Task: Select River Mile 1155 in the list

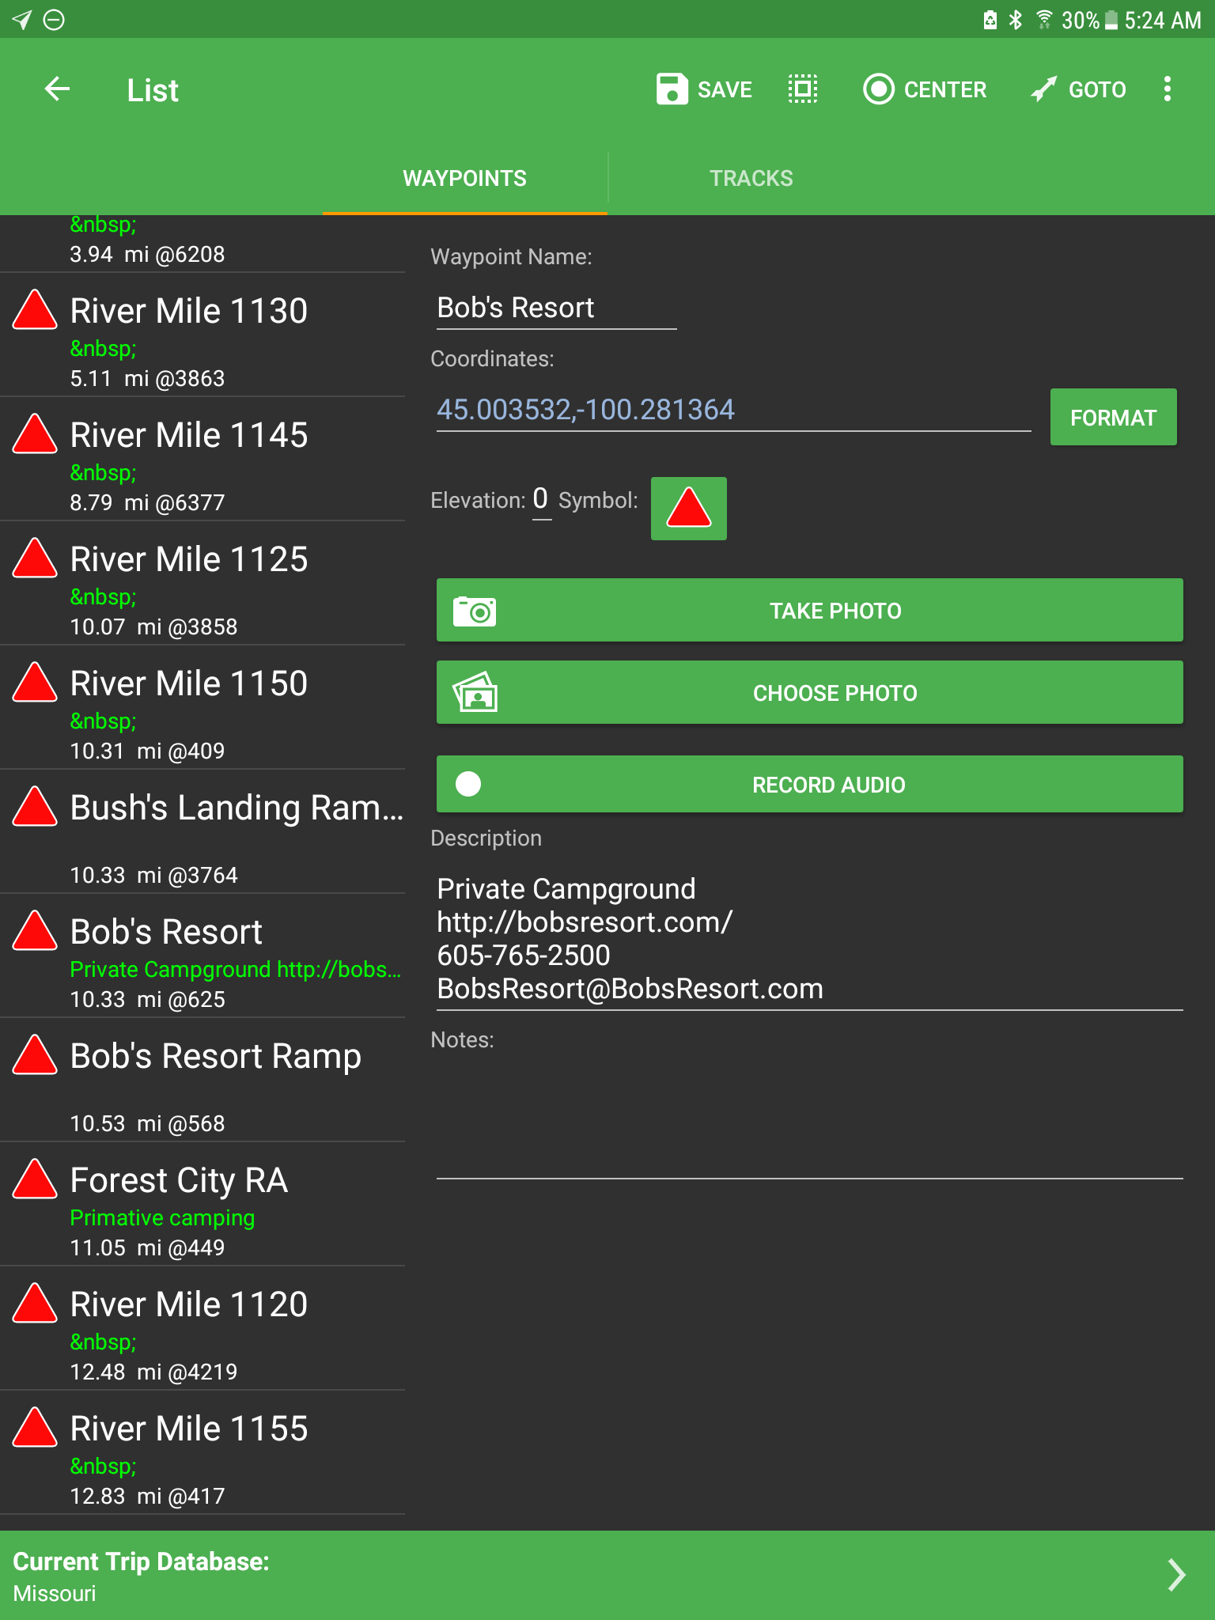Action: coord(202,1452)
